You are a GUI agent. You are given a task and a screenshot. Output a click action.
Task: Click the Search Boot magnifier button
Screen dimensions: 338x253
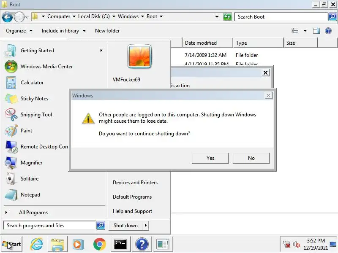[333, 16]
